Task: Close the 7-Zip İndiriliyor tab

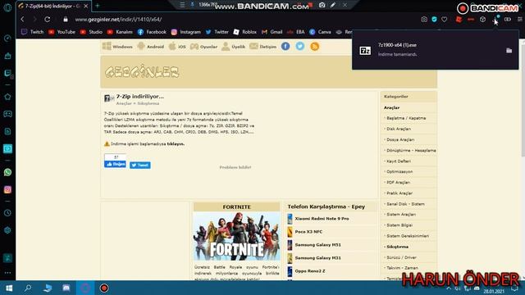Action: point(85,6)
